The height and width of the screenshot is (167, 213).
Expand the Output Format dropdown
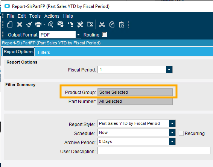coord(78,35)
